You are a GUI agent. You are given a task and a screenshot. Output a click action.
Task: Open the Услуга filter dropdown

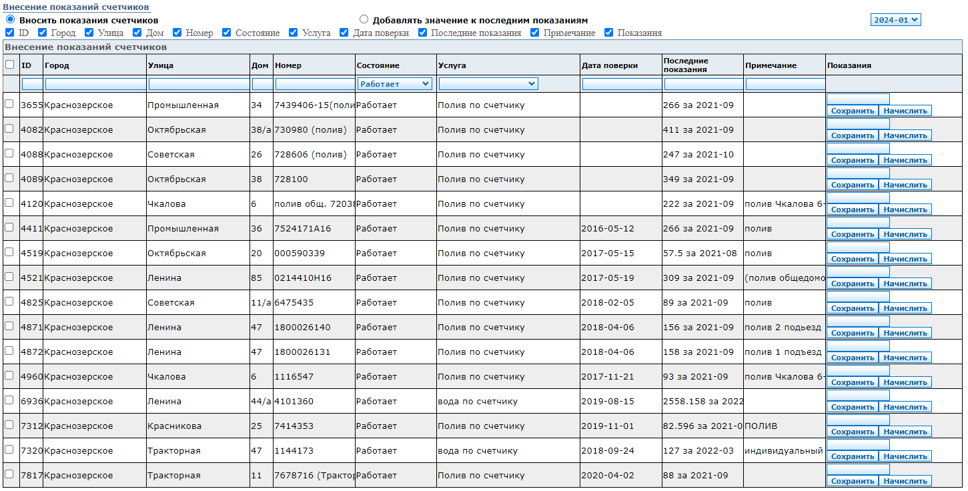tap(488, 84)
